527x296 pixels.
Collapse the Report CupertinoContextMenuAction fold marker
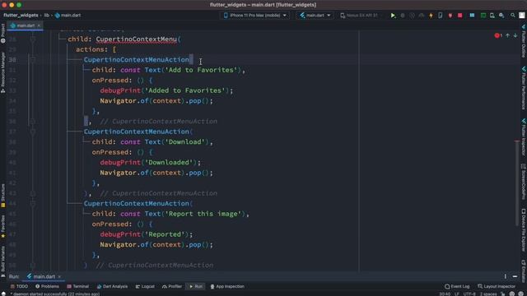coord(33,203)
